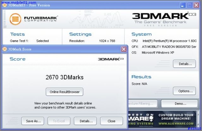Click X close icon of 3DMark Score dialog
This screenshot has width=202, height=131.
[x=124, y=49]
